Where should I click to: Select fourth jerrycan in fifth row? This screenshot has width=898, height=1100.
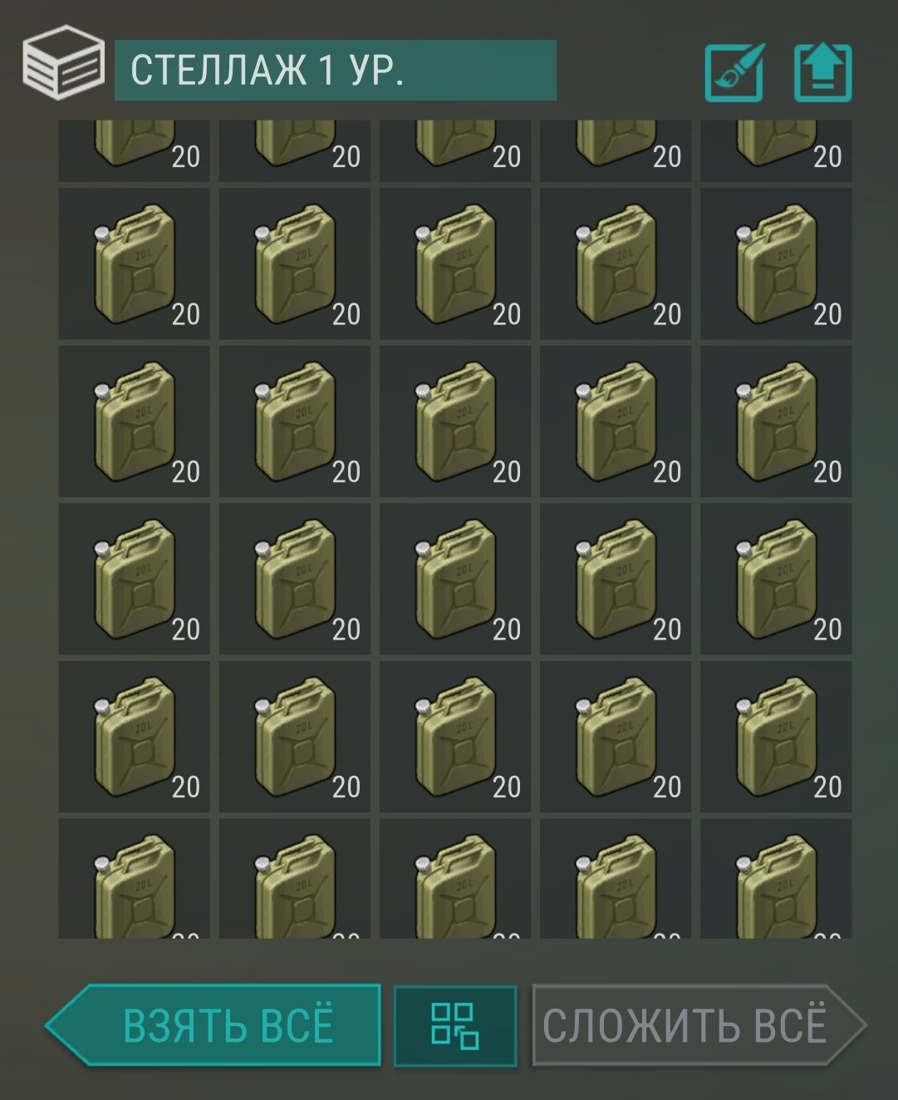coord(616,737)
